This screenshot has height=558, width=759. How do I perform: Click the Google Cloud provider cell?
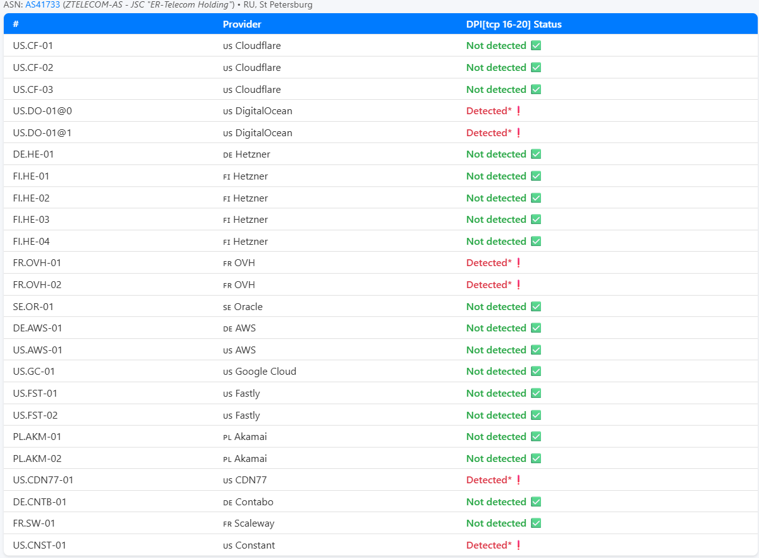265,372
